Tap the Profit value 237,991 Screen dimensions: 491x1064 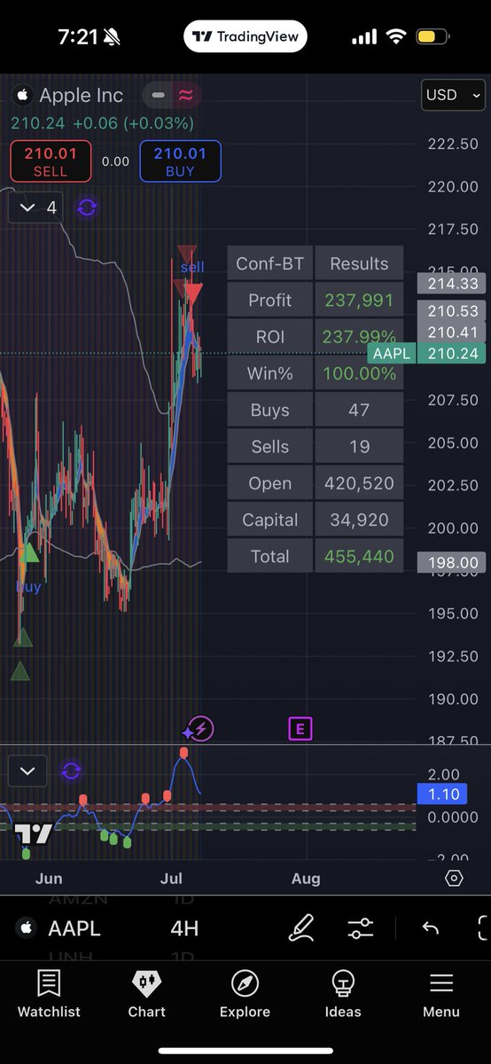358,301
